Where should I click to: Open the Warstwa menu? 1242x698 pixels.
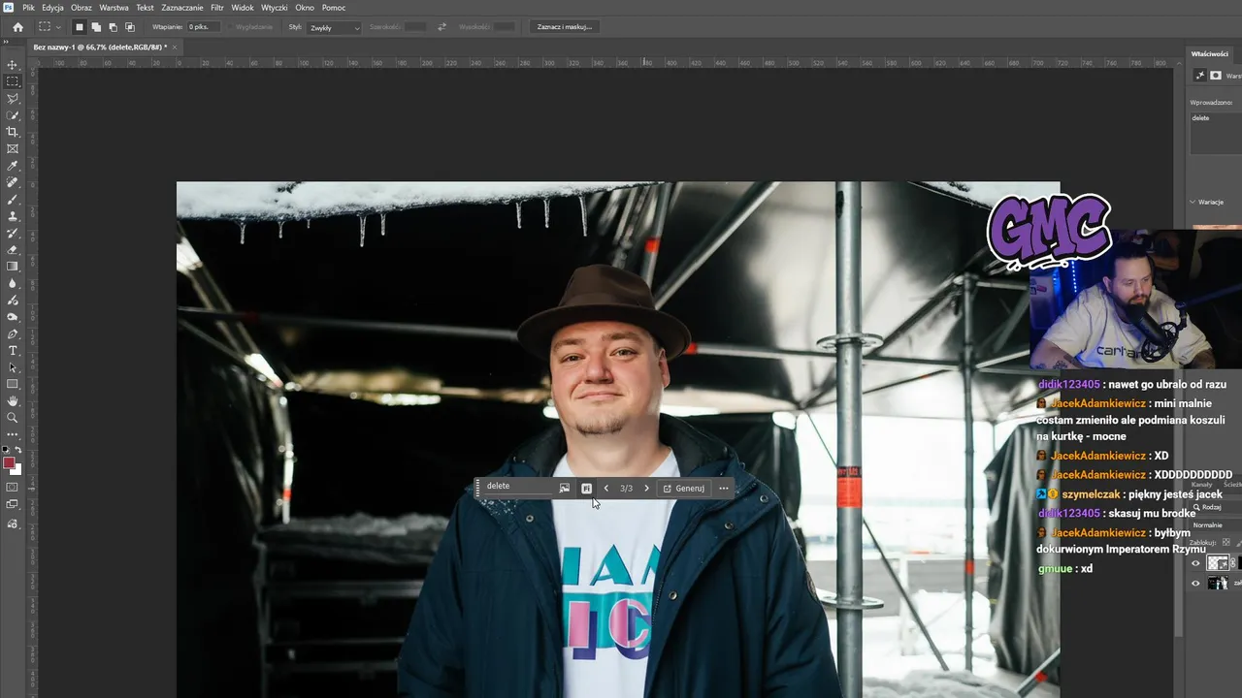[114, 8]
